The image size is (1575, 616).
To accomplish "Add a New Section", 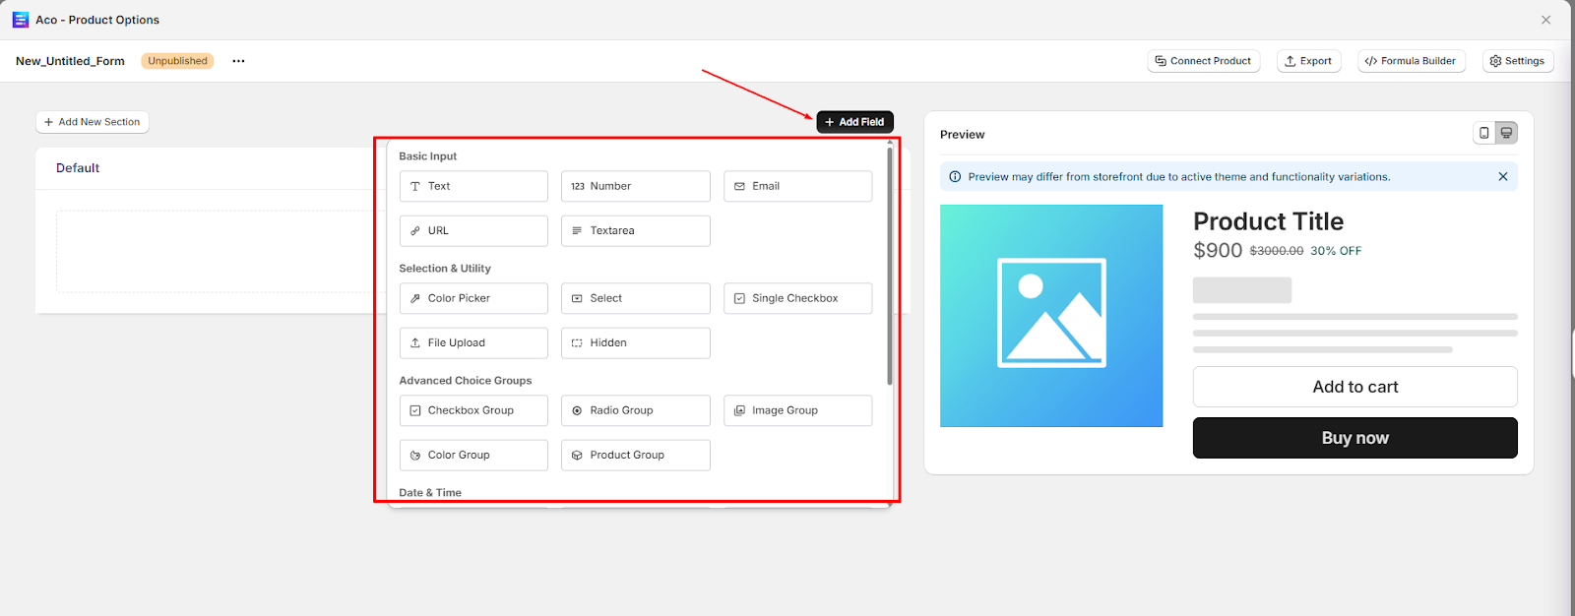I will 93,122.
